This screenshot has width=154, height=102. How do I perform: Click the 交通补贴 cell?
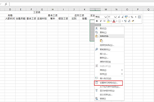coord(42,19)
